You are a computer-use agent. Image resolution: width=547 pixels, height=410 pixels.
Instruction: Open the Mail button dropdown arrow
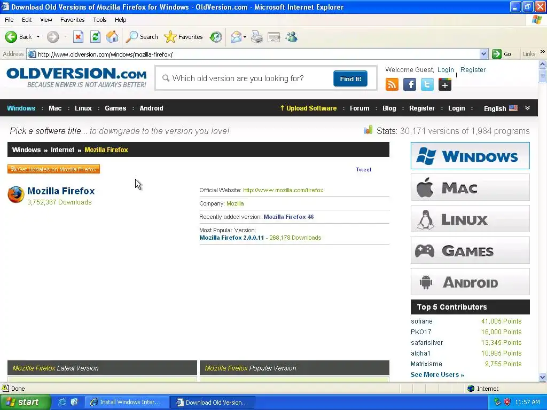245,37
